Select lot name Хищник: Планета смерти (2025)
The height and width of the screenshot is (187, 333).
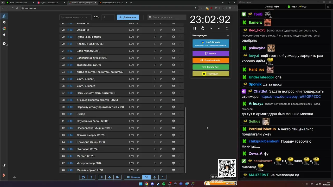coord(97,100)
